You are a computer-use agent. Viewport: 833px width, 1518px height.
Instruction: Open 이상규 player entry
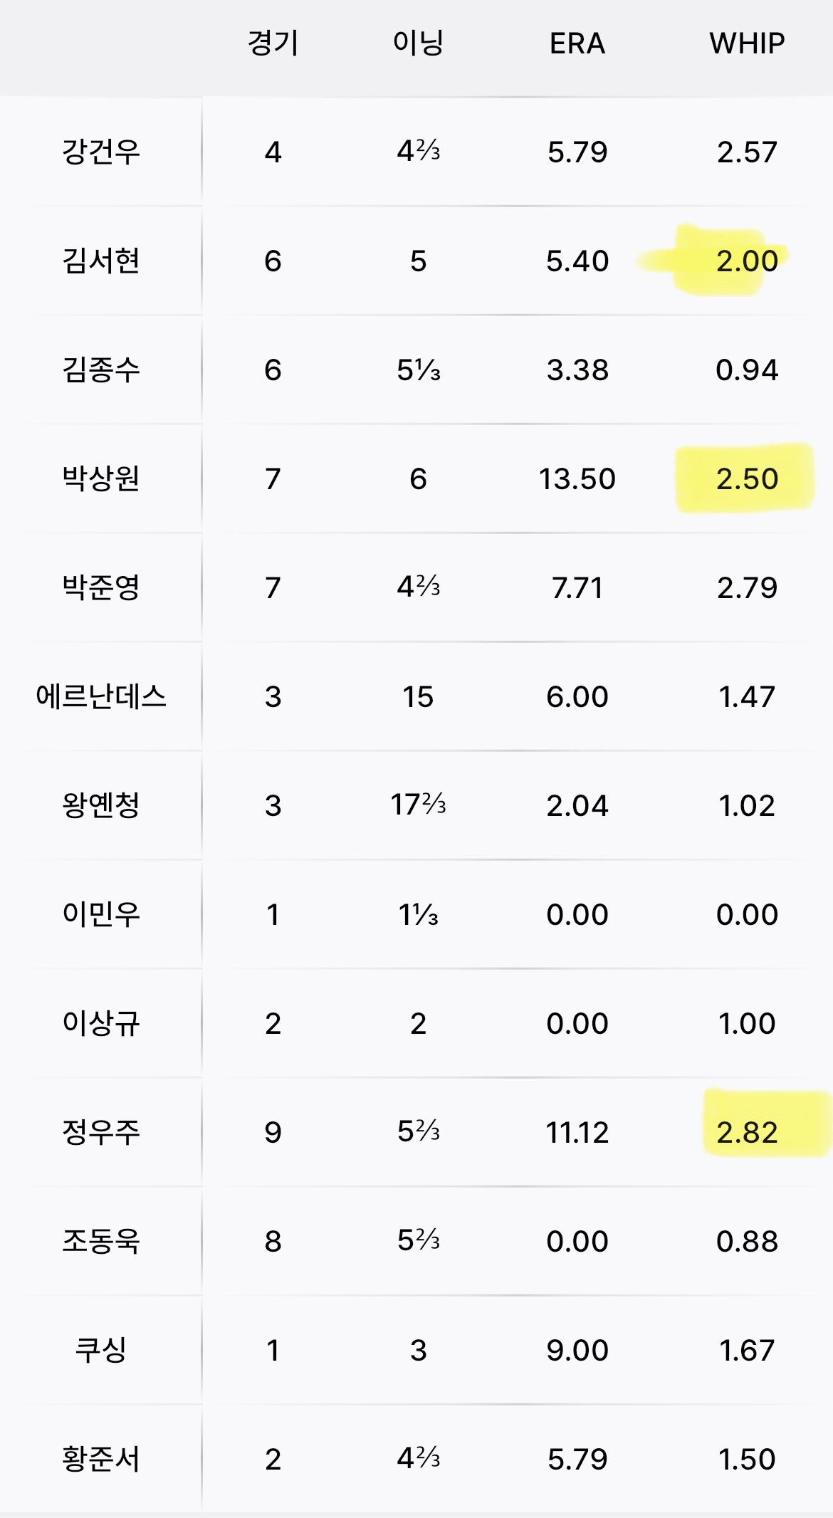click(x=101, y=1023)
